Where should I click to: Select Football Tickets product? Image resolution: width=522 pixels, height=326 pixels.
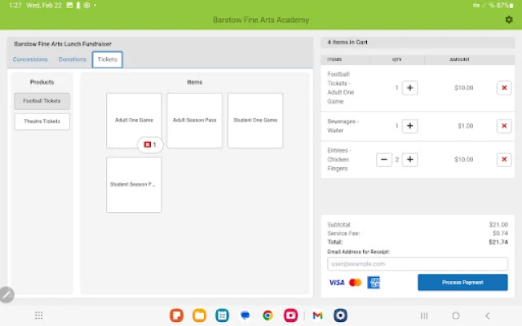(x=42, y=101)
